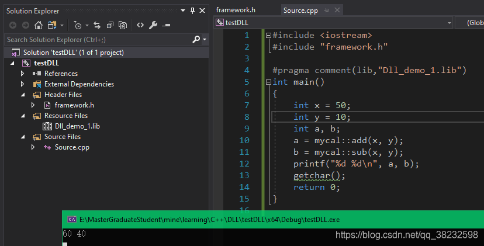Expand the Source.cpp tree node
The height and width of the screenshot is (246, 484).
[33, 147]
